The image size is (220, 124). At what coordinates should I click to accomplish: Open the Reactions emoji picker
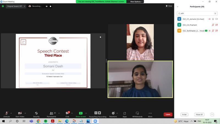point(113,114)
